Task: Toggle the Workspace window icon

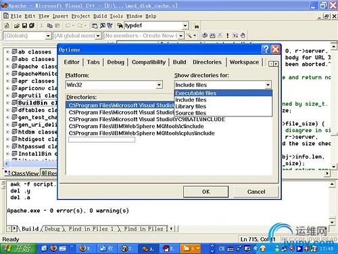Action: click(95, 26)
